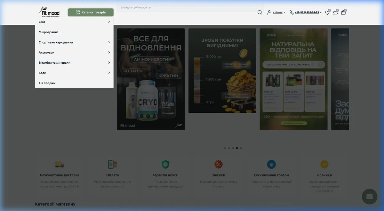Open the Все для відновлення banner

pyautogui.click(x=151, y=79)
